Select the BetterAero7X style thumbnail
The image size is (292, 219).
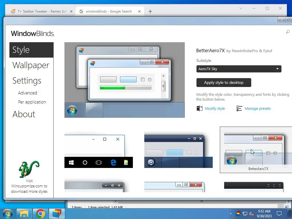coord(256,150)
